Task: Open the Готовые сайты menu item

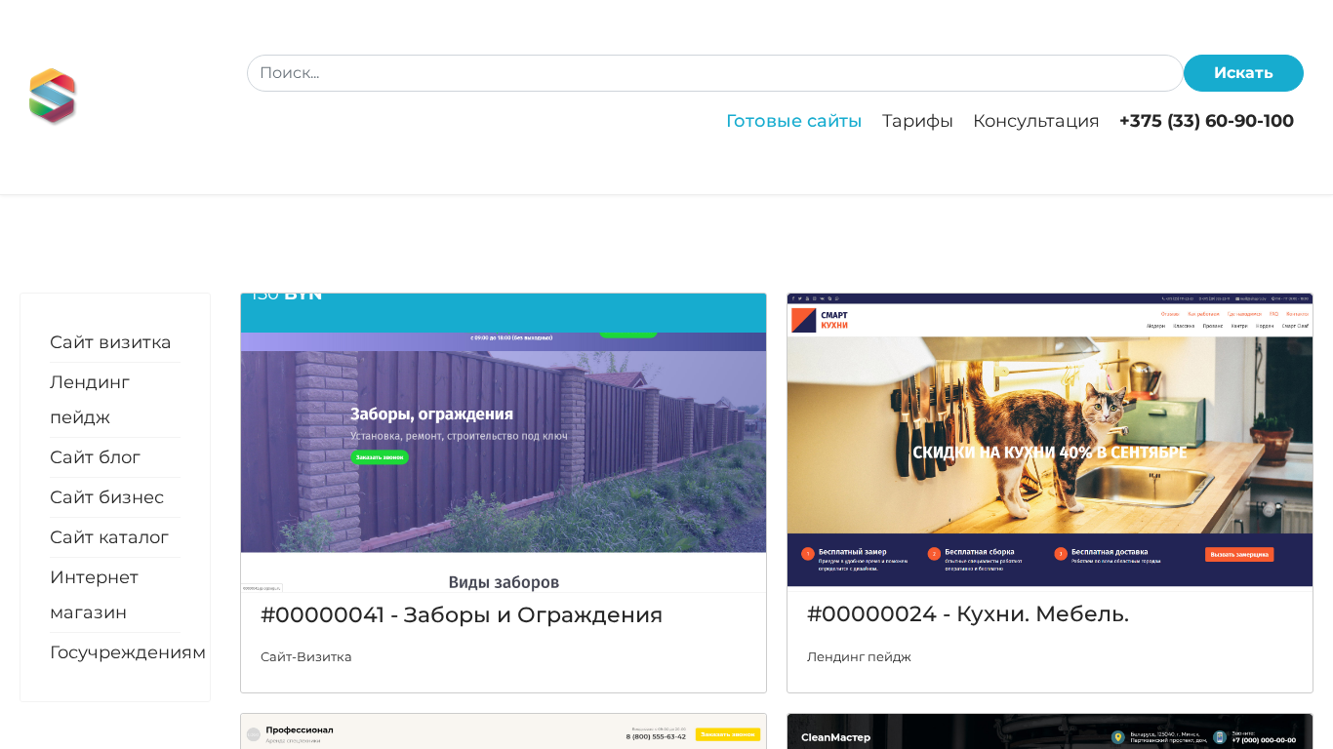Action: coord(793,121)
